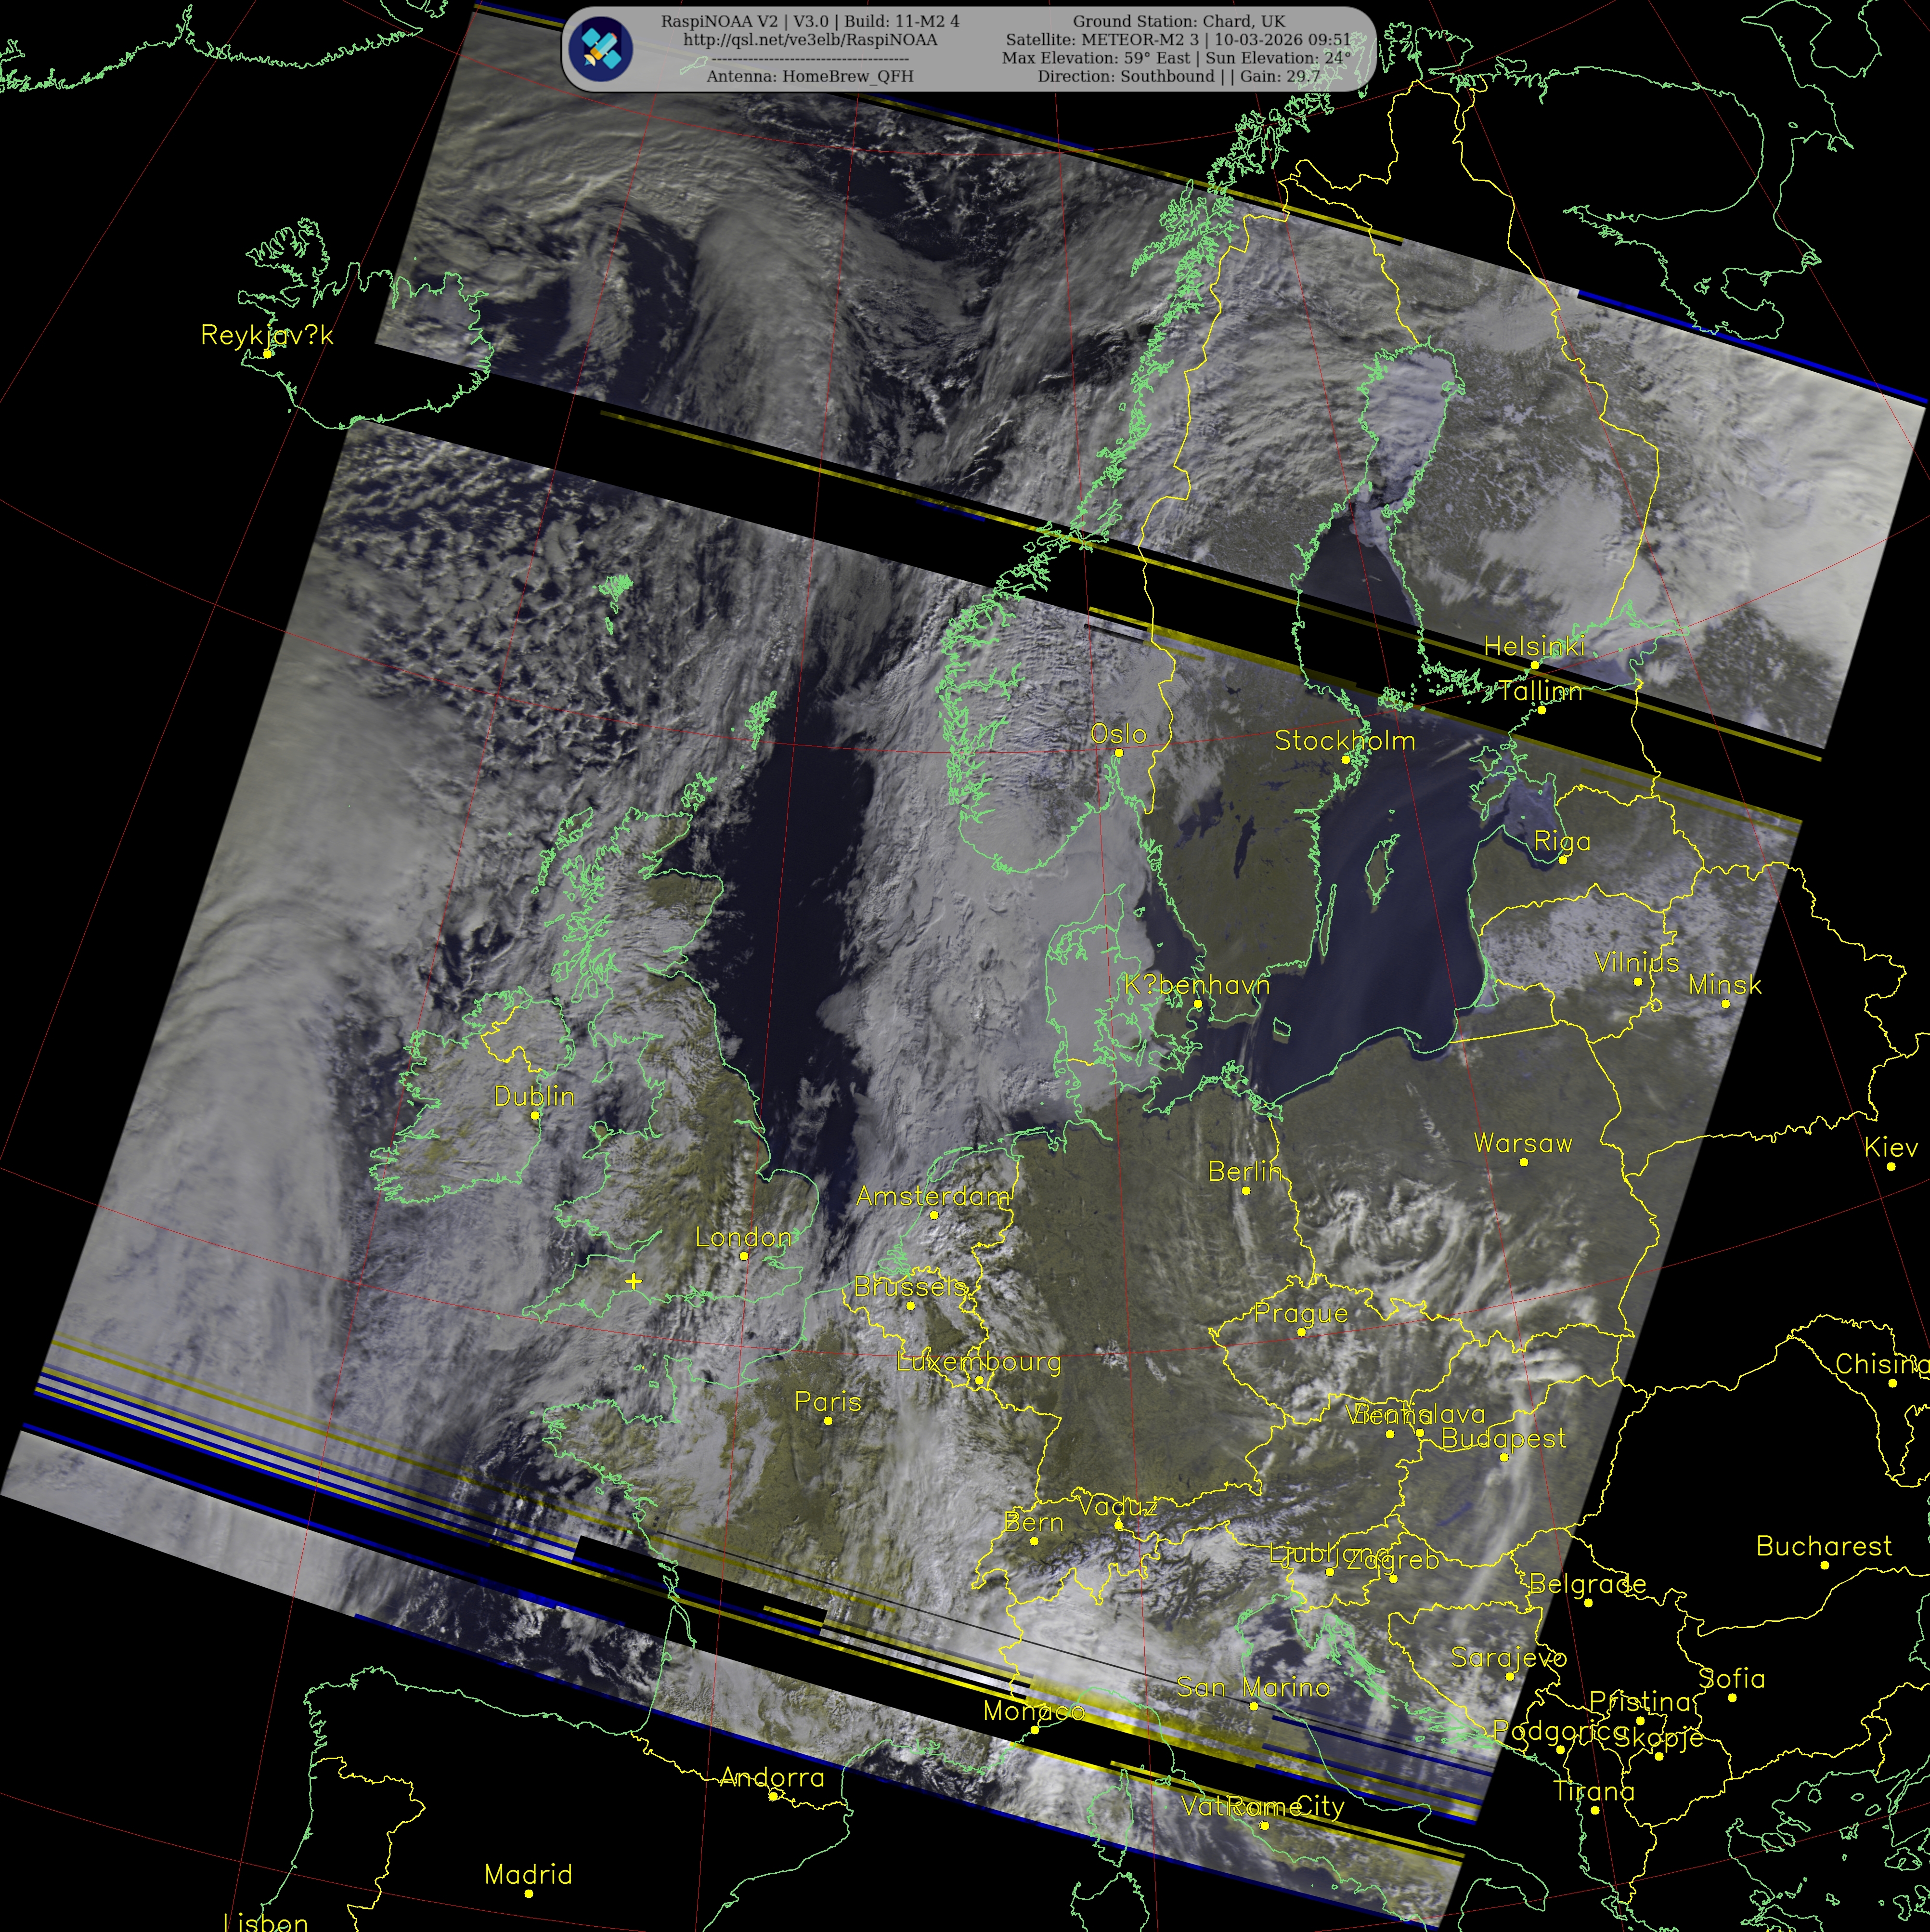Screen dimensions: 1930x1932
Task: Click the Warsaw city dot marker
Action: [x=1523, y=1162]
